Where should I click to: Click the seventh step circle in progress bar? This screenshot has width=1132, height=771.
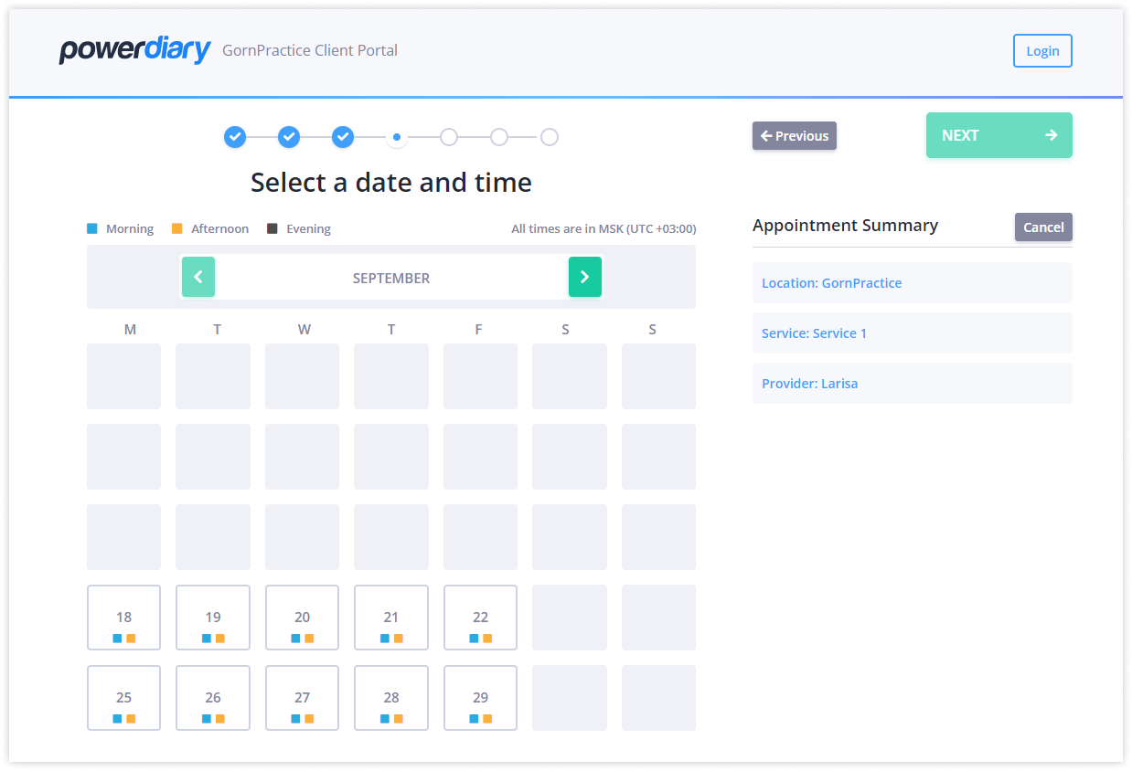coord(550,137)
